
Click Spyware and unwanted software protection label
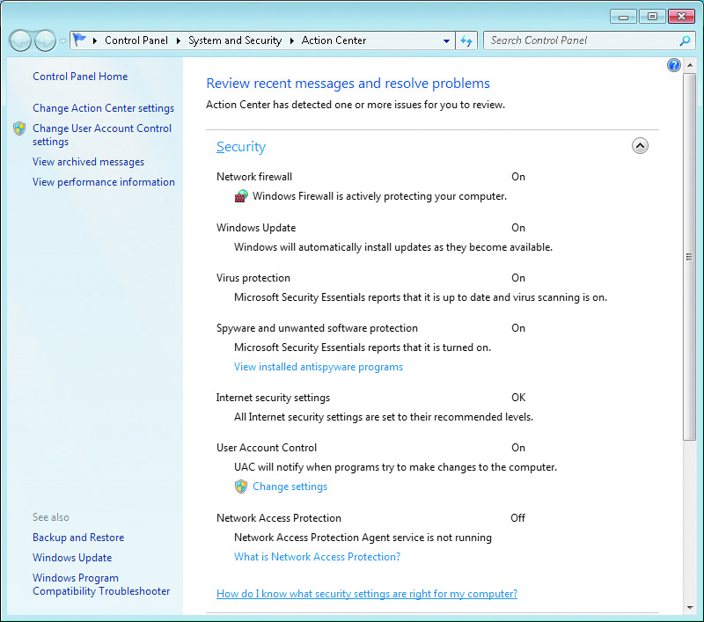[317, 328]
